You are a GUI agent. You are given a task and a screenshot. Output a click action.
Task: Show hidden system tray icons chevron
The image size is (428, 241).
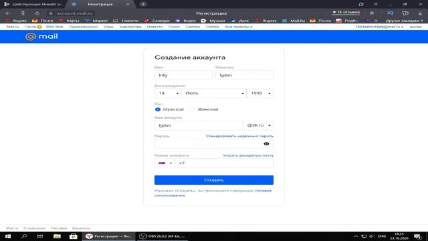pyautogui.click(x=356, y=236)
